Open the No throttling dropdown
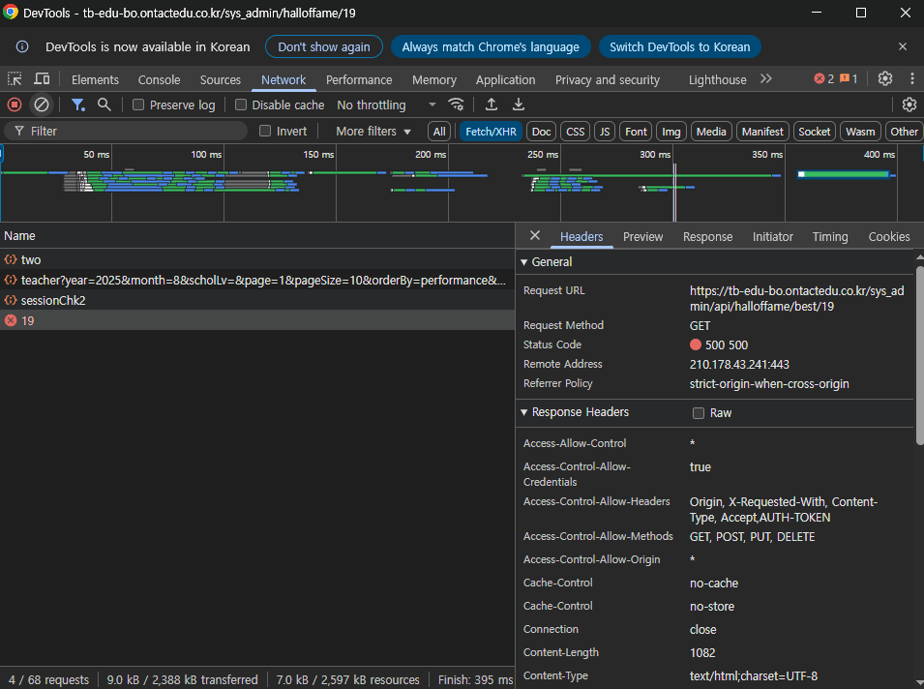The image size is (924, 689). click(387, 105)
